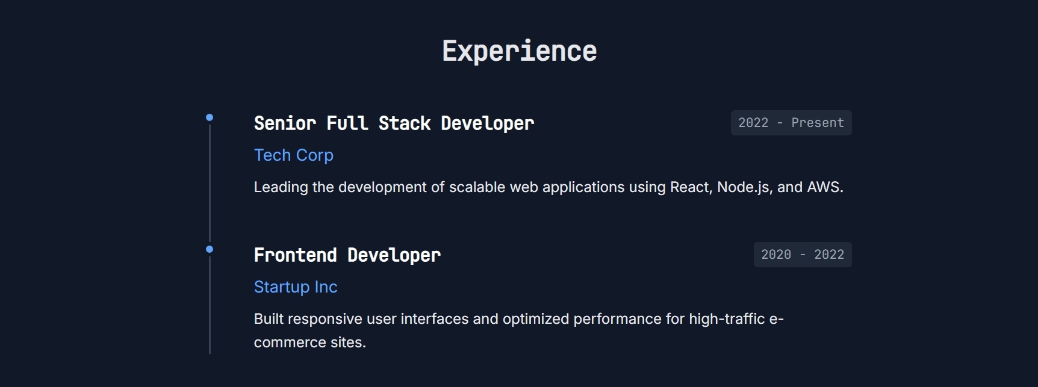Select the timeline dot beside Frontend Developer

click(210, 249)
